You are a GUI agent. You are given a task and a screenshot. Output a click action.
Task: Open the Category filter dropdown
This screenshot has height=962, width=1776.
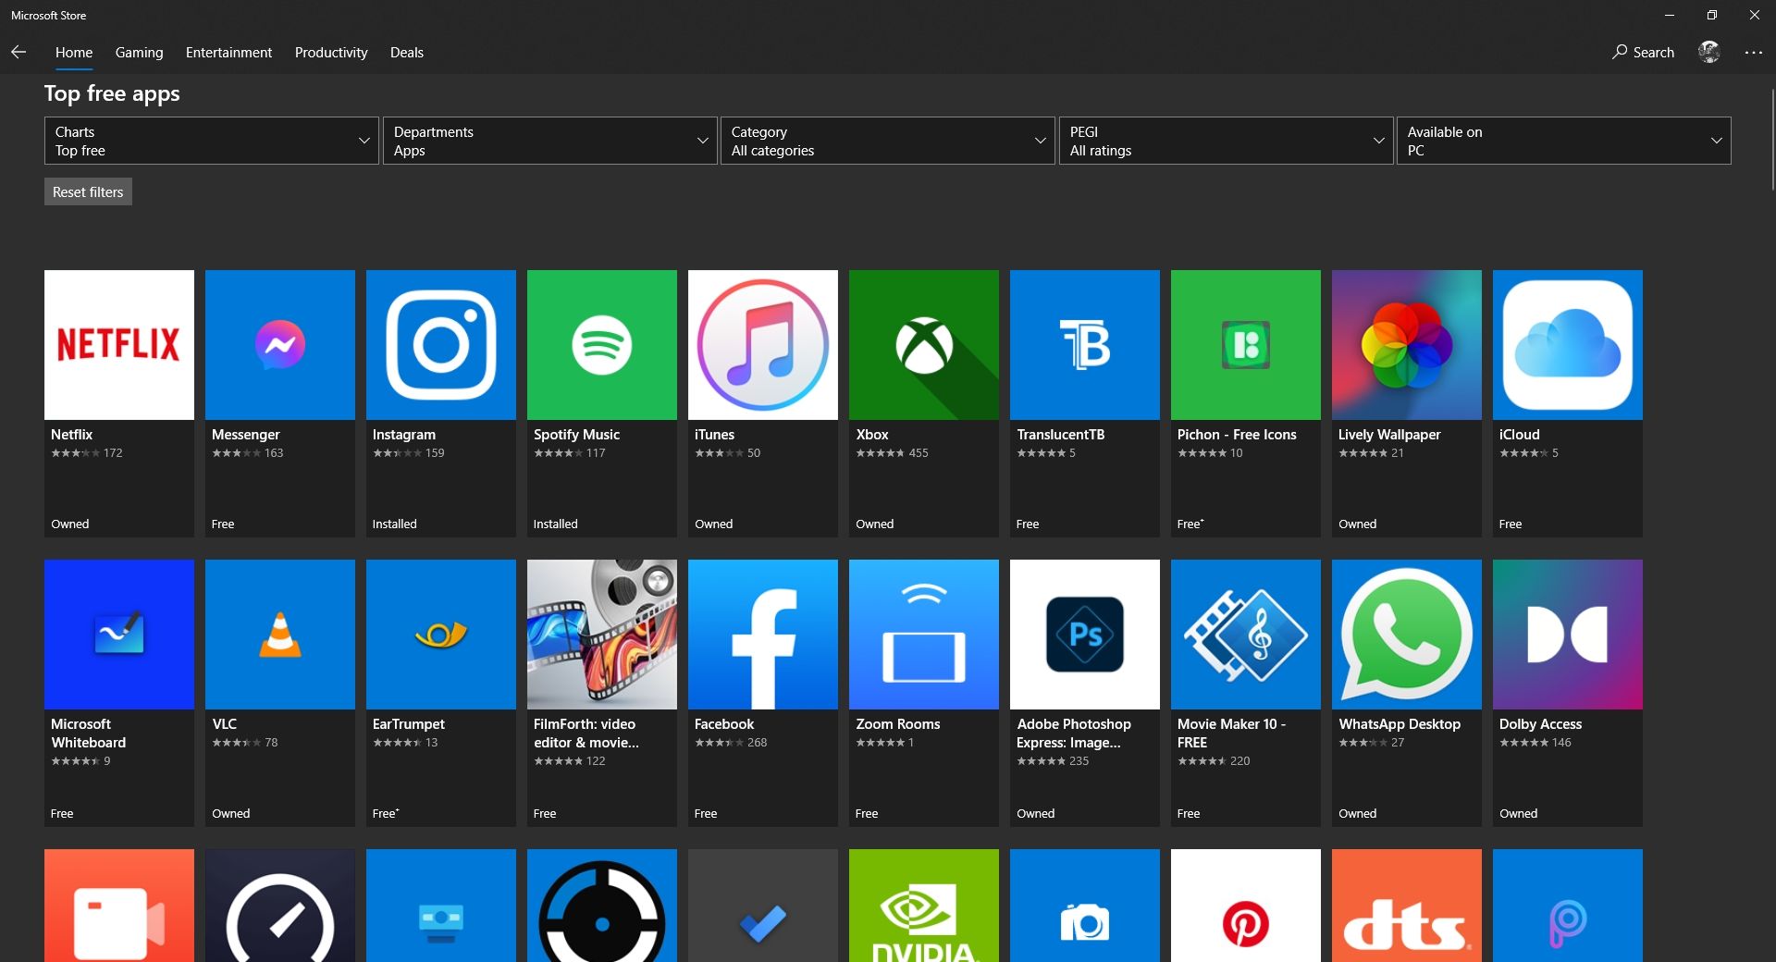click(887, 141)
